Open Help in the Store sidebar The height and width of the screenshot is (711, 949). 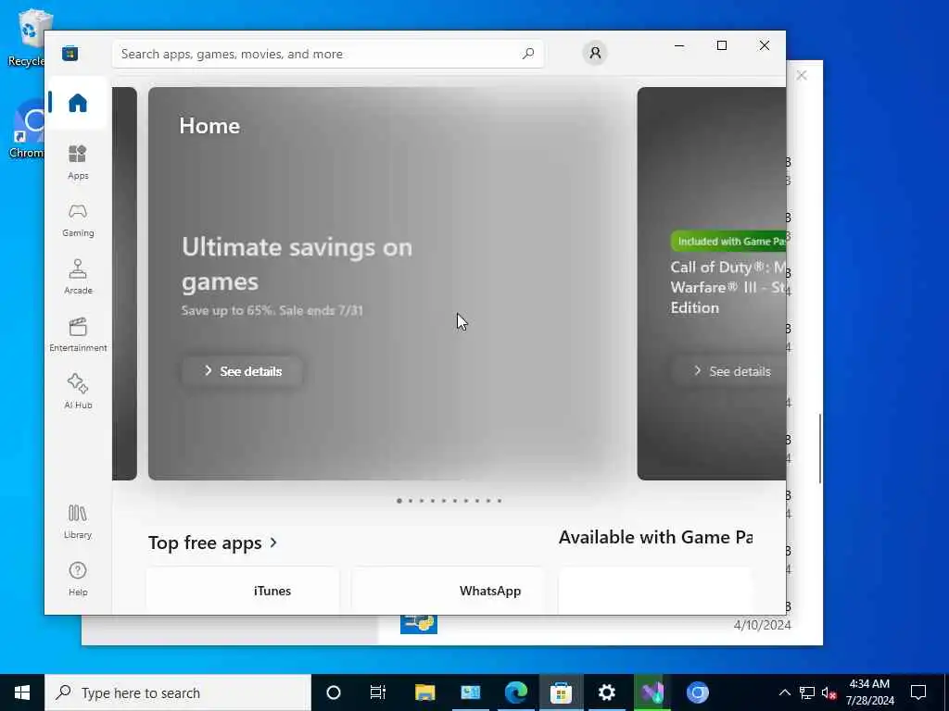point(78,579)
